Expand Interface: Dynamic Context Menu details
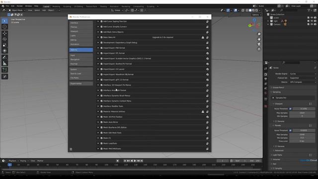 (98, 101)
